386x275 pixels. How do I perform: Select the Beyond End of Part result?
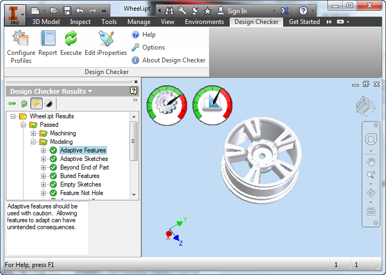pyautogui.click(x=84, y=167)
